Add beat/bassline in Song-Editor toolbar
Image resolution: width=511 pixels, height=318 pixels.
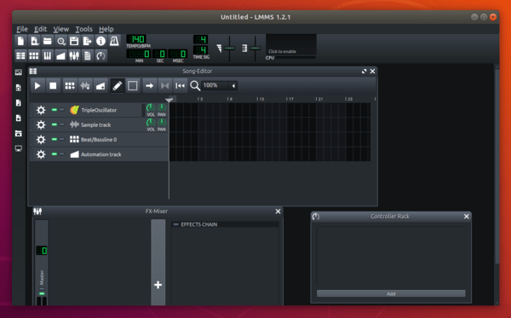(70, 86)
